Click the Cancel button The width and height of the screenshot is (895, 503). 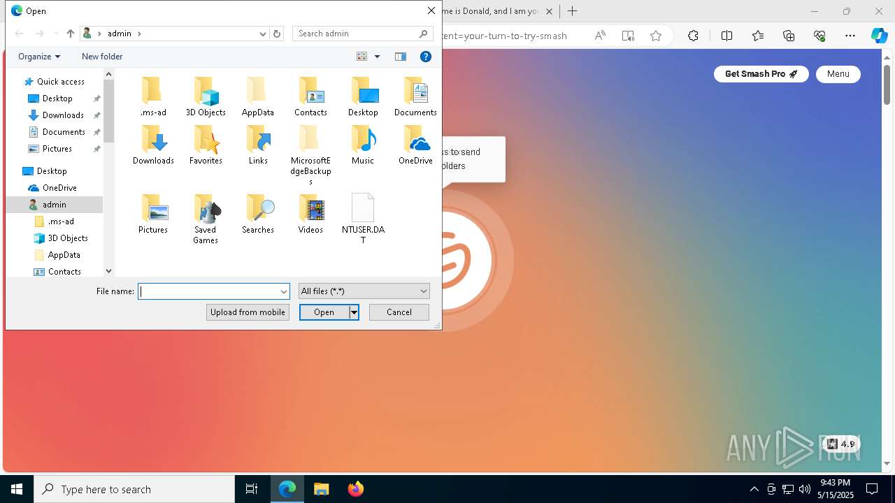pos(399,312)
